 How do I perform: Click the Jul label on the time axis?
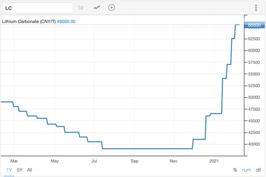coord(94,160)
